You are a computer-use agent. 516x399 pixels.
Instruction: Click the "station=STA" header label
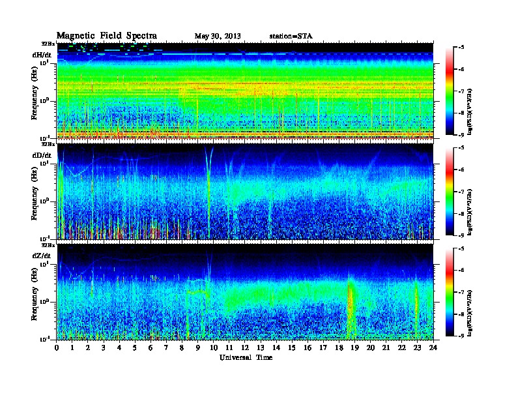[x=291, y=37]
